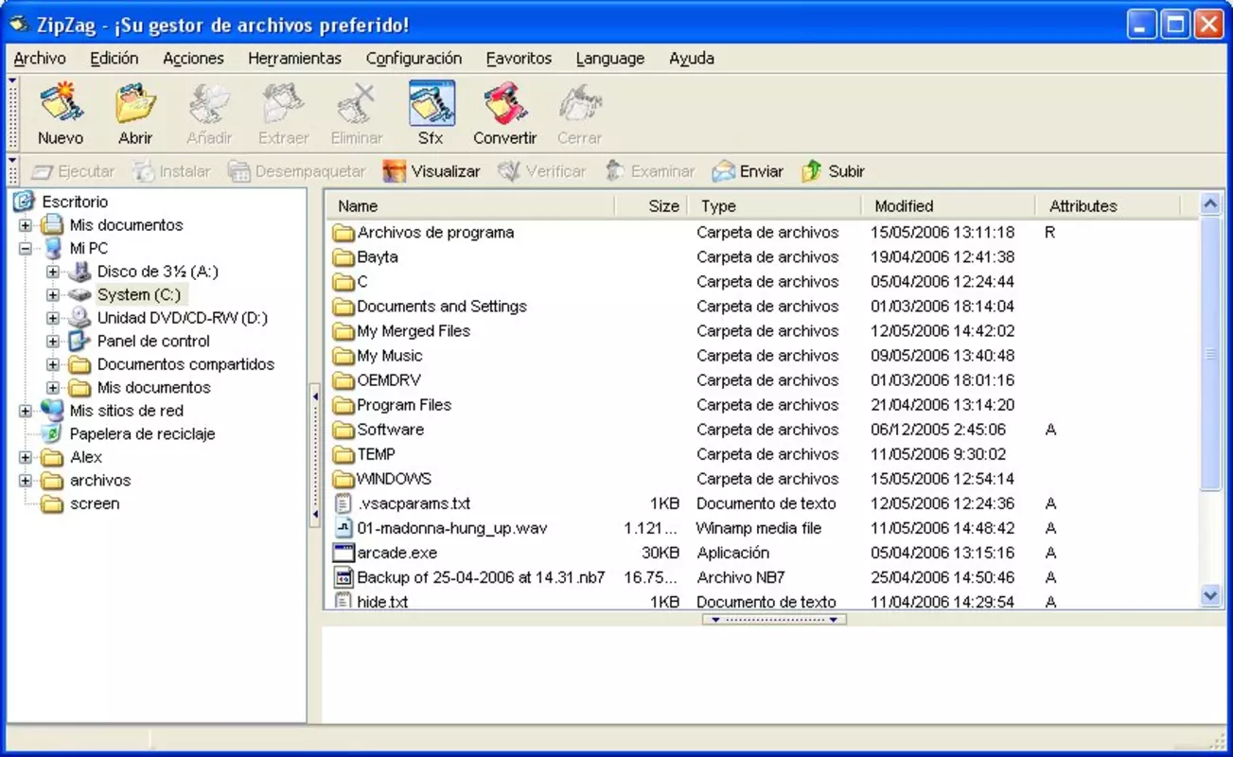This screenshot has width=1233, height=757.
Task: Open the Acciones menu
Action: tap(193, 59)
